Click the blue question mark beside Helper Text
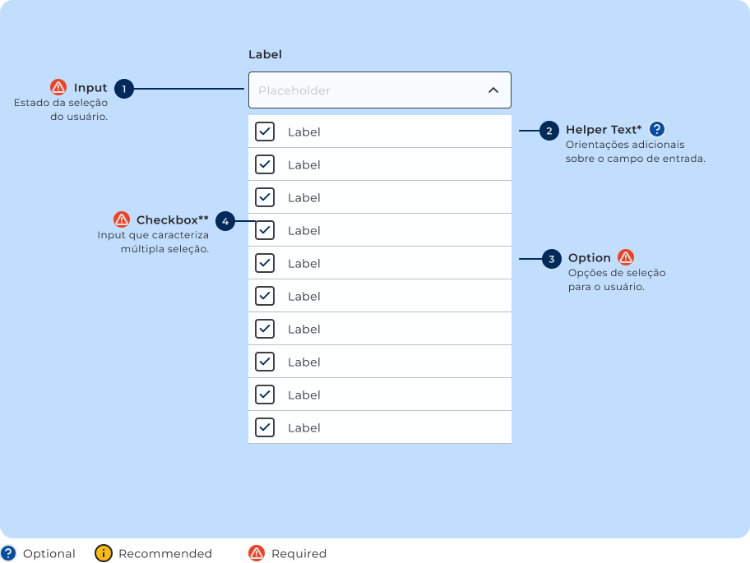This screenshot has width=750, height=563. point(656,129)
